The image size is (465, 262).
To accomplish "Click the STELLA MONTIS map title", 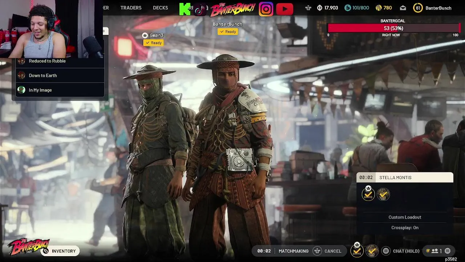I will click(395, 178).
